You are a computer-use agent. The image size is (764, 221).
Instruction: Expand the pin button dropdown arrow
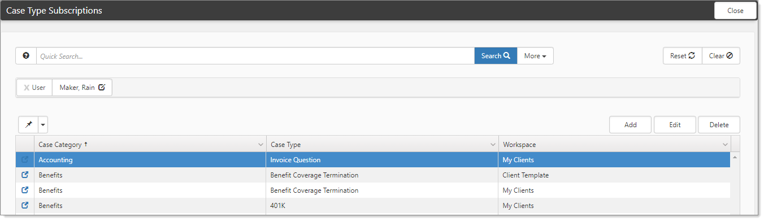point(43,125)
